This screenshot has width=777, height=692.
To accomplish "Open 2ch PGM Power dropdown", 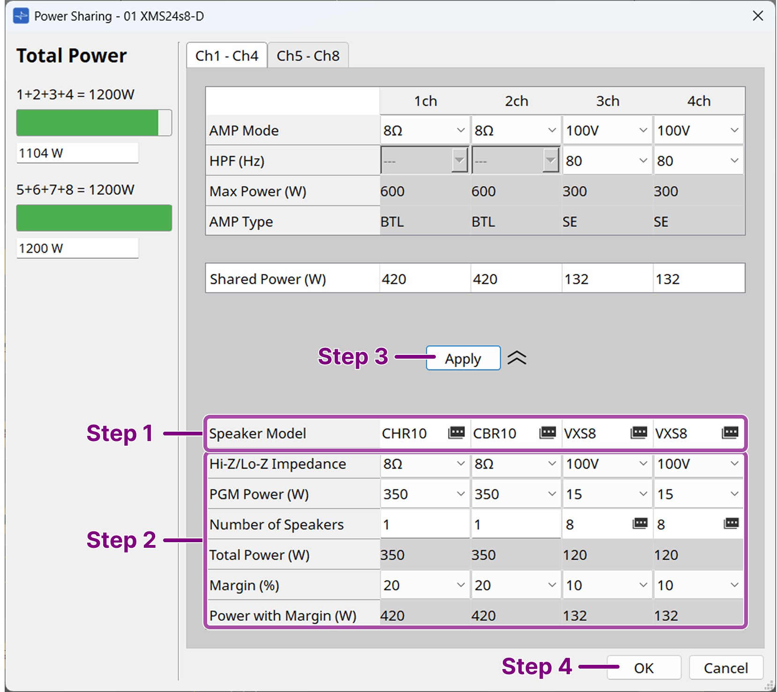I will [516, 494].
